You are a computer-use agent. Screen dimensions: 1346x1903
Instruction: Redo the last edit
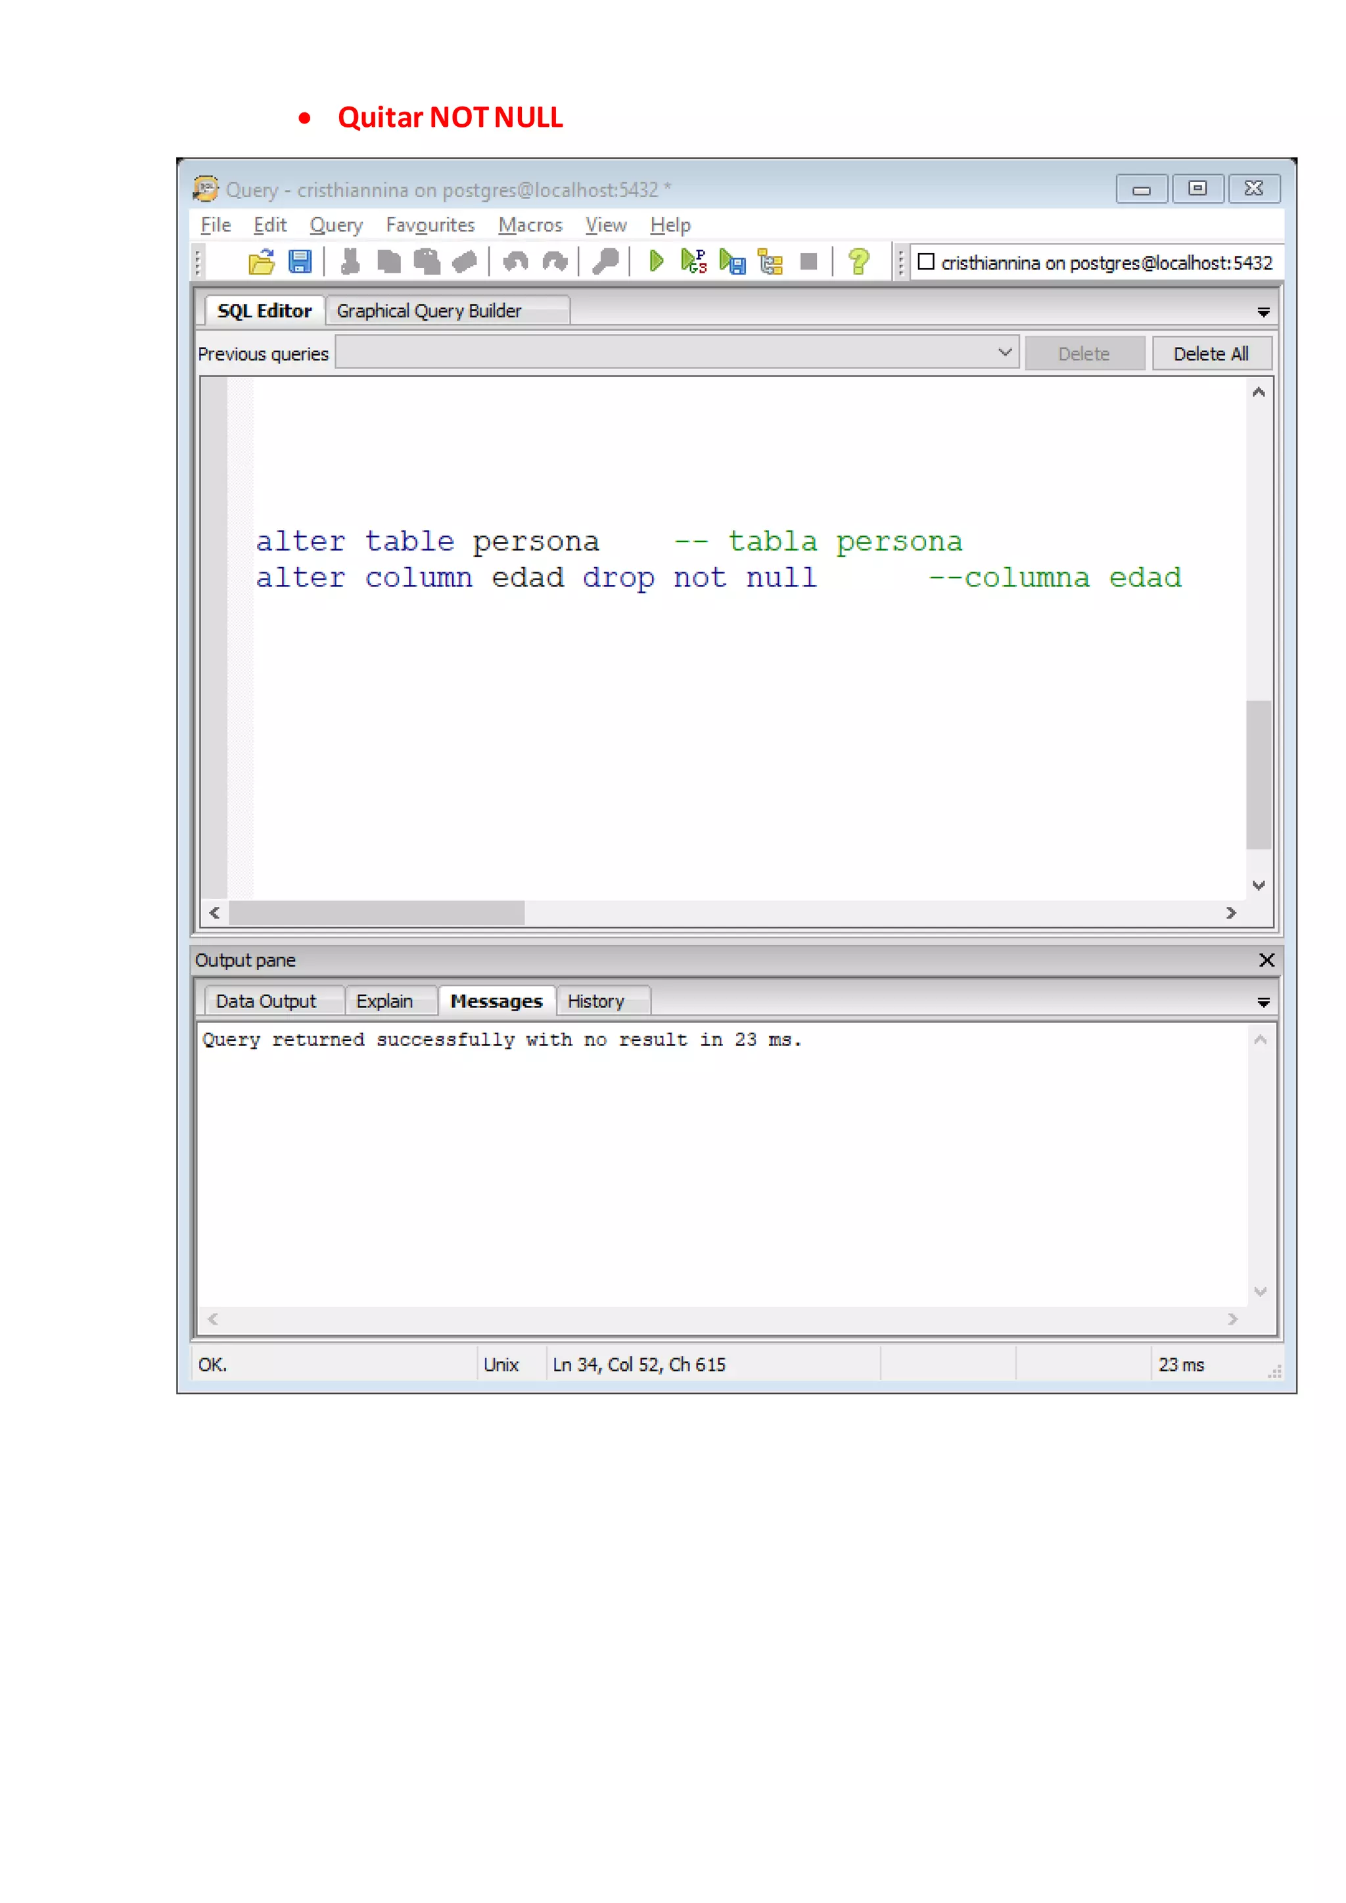click(x=555, y=262)
